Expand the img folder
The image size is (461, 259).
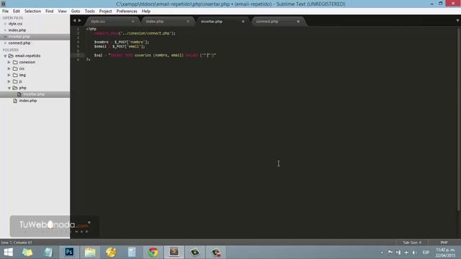pos(9,75)
